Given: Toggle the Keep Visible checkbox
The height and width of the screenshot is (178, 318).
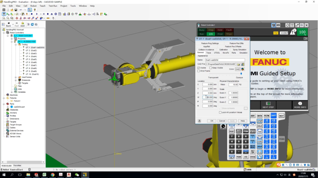Looking at the screenshot, I should (x=210, y=68).
